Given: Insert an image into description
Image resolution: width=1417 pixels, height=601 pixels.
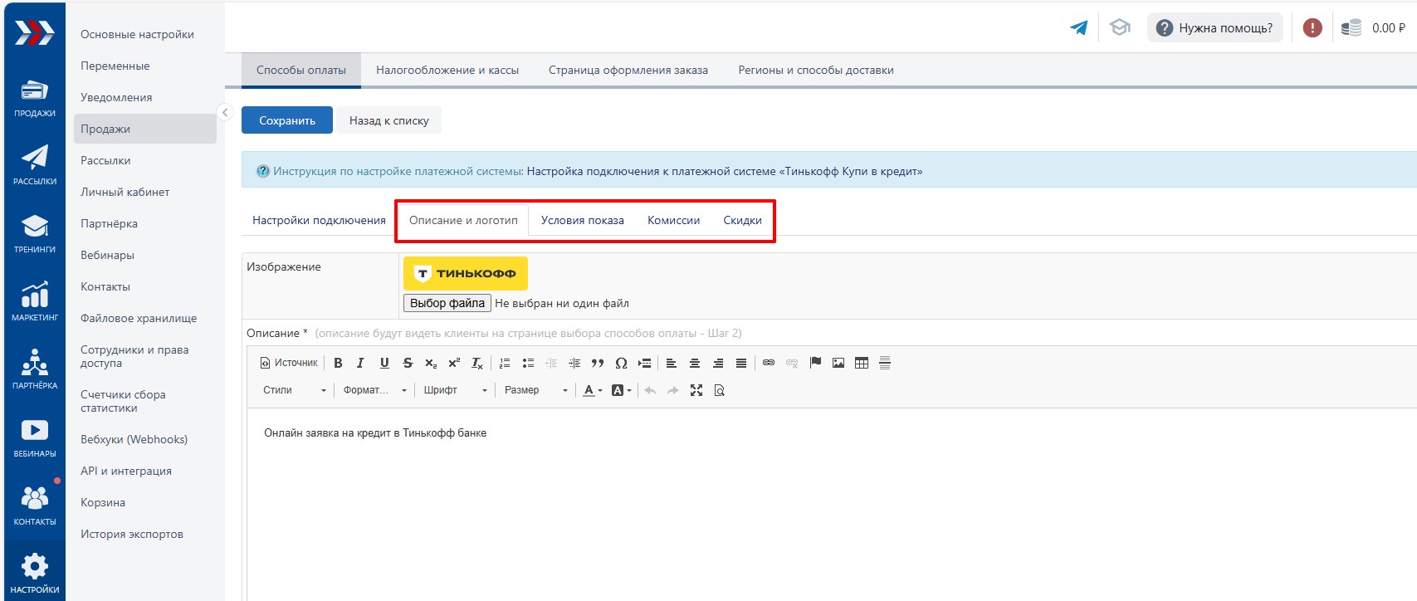Looking at the screenshot, I should (x=838, y=363).
